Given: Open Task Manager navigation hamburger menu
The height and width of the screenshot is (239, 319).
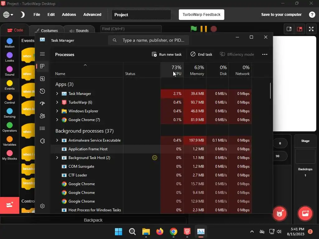Looking at the screenshot, I should [42, 54].
